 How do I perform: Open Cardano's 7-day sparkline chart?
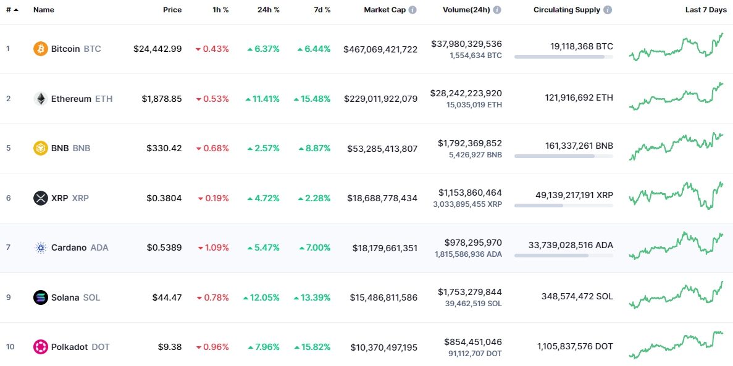pyautogui.click(x=676, y=246)
